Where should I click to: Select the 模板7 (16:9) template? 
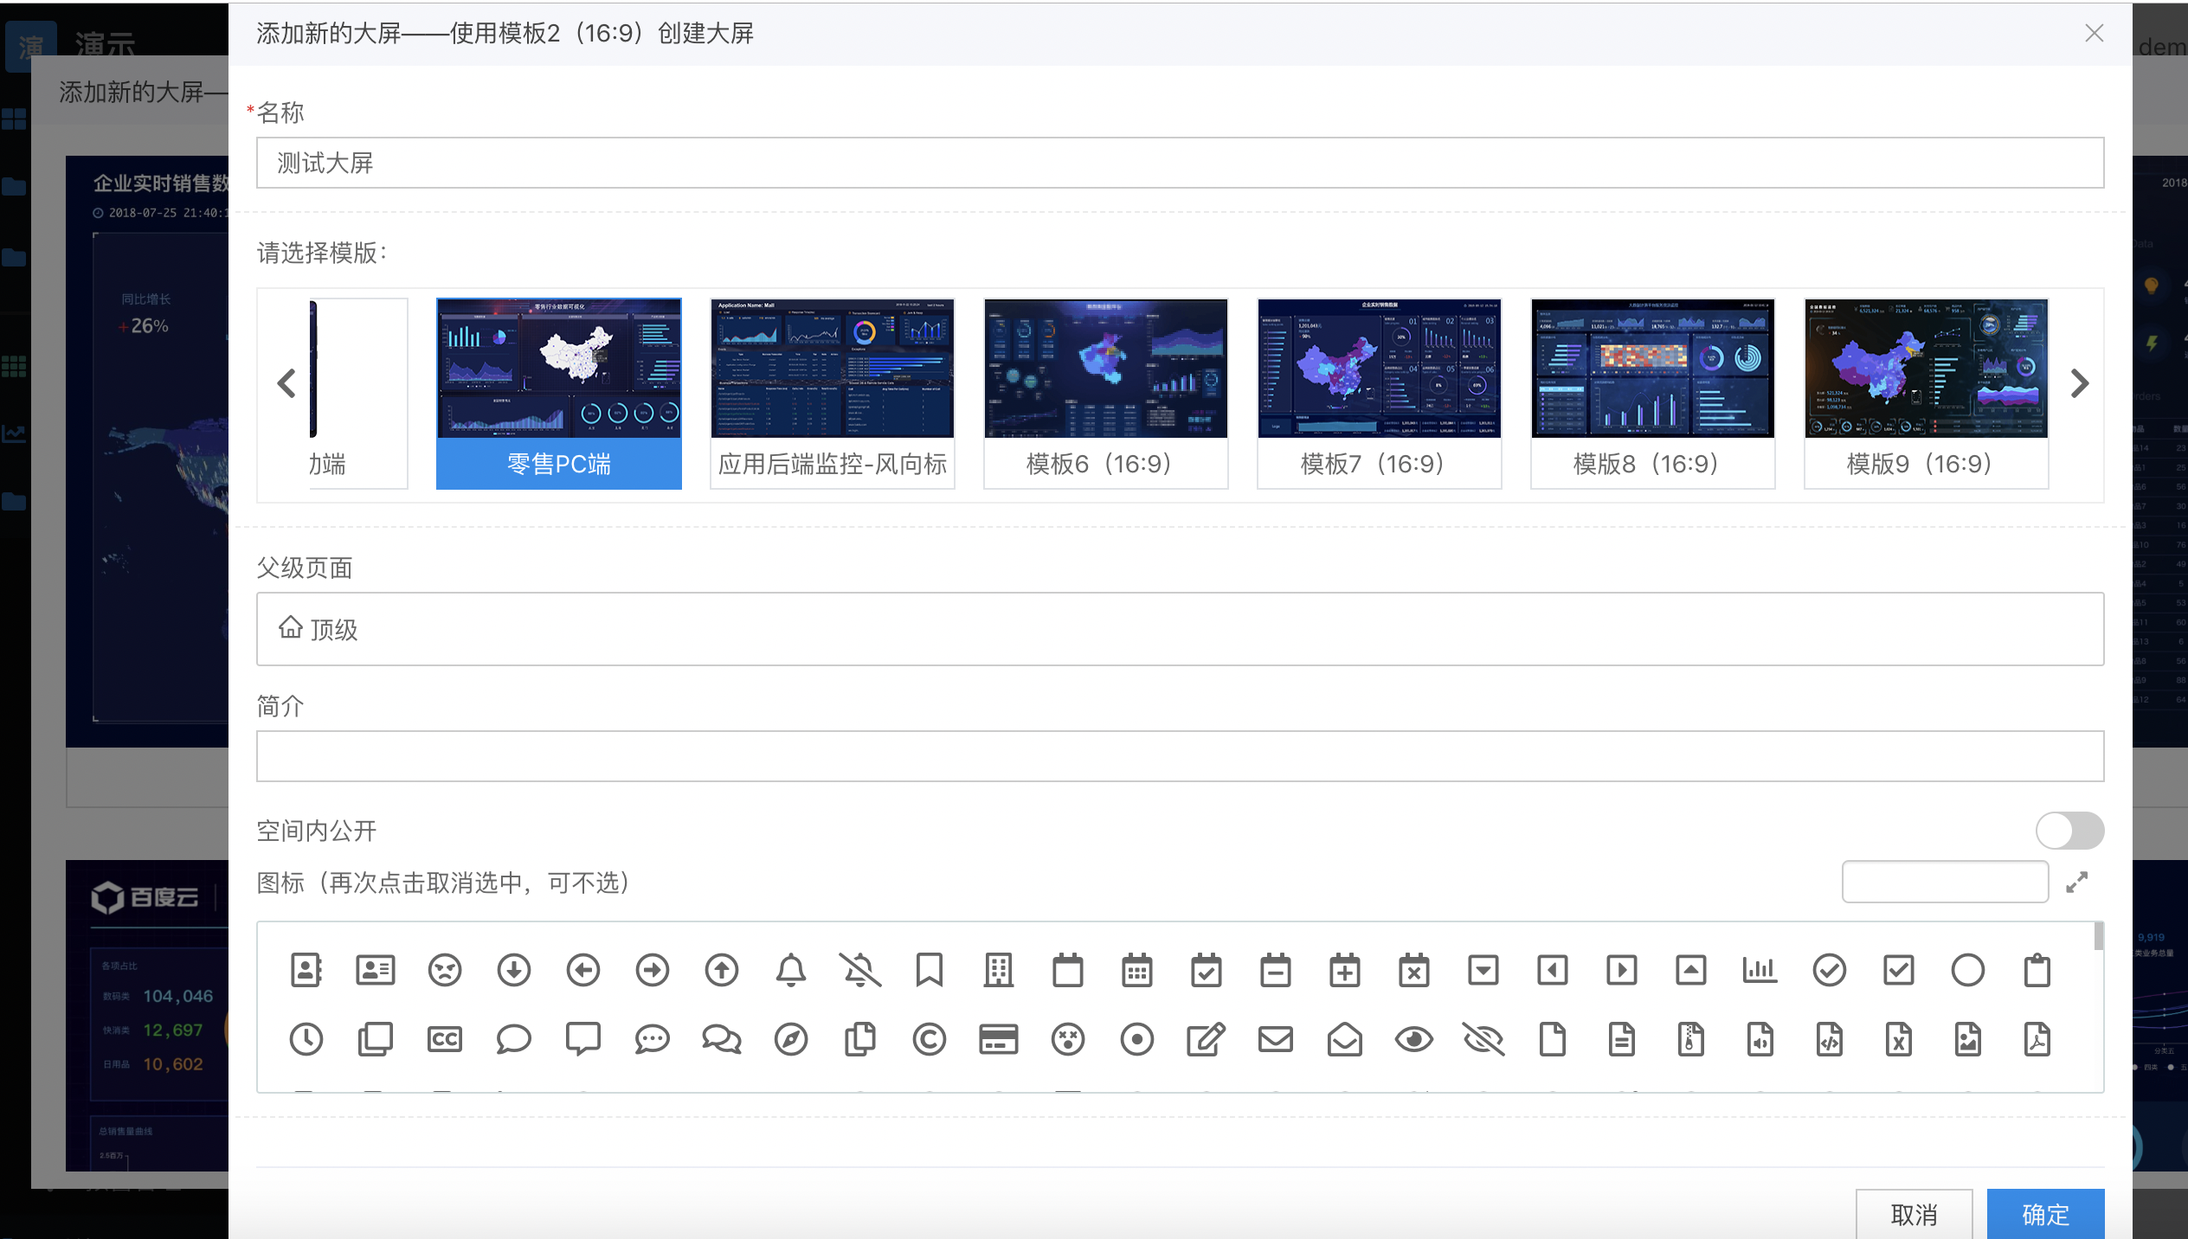point(1380,394)
